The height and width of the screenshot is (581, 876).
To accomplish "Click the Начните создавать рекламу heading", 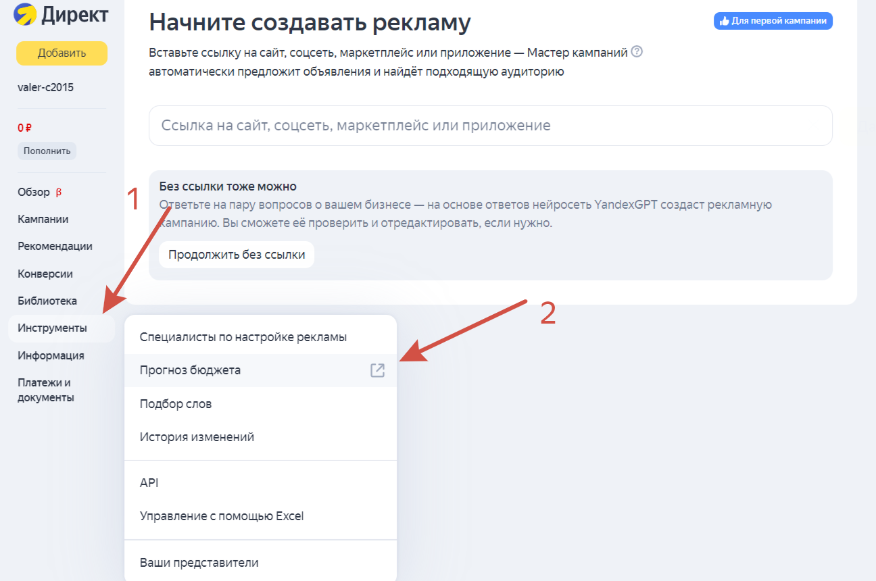I will tap(310, 22).
